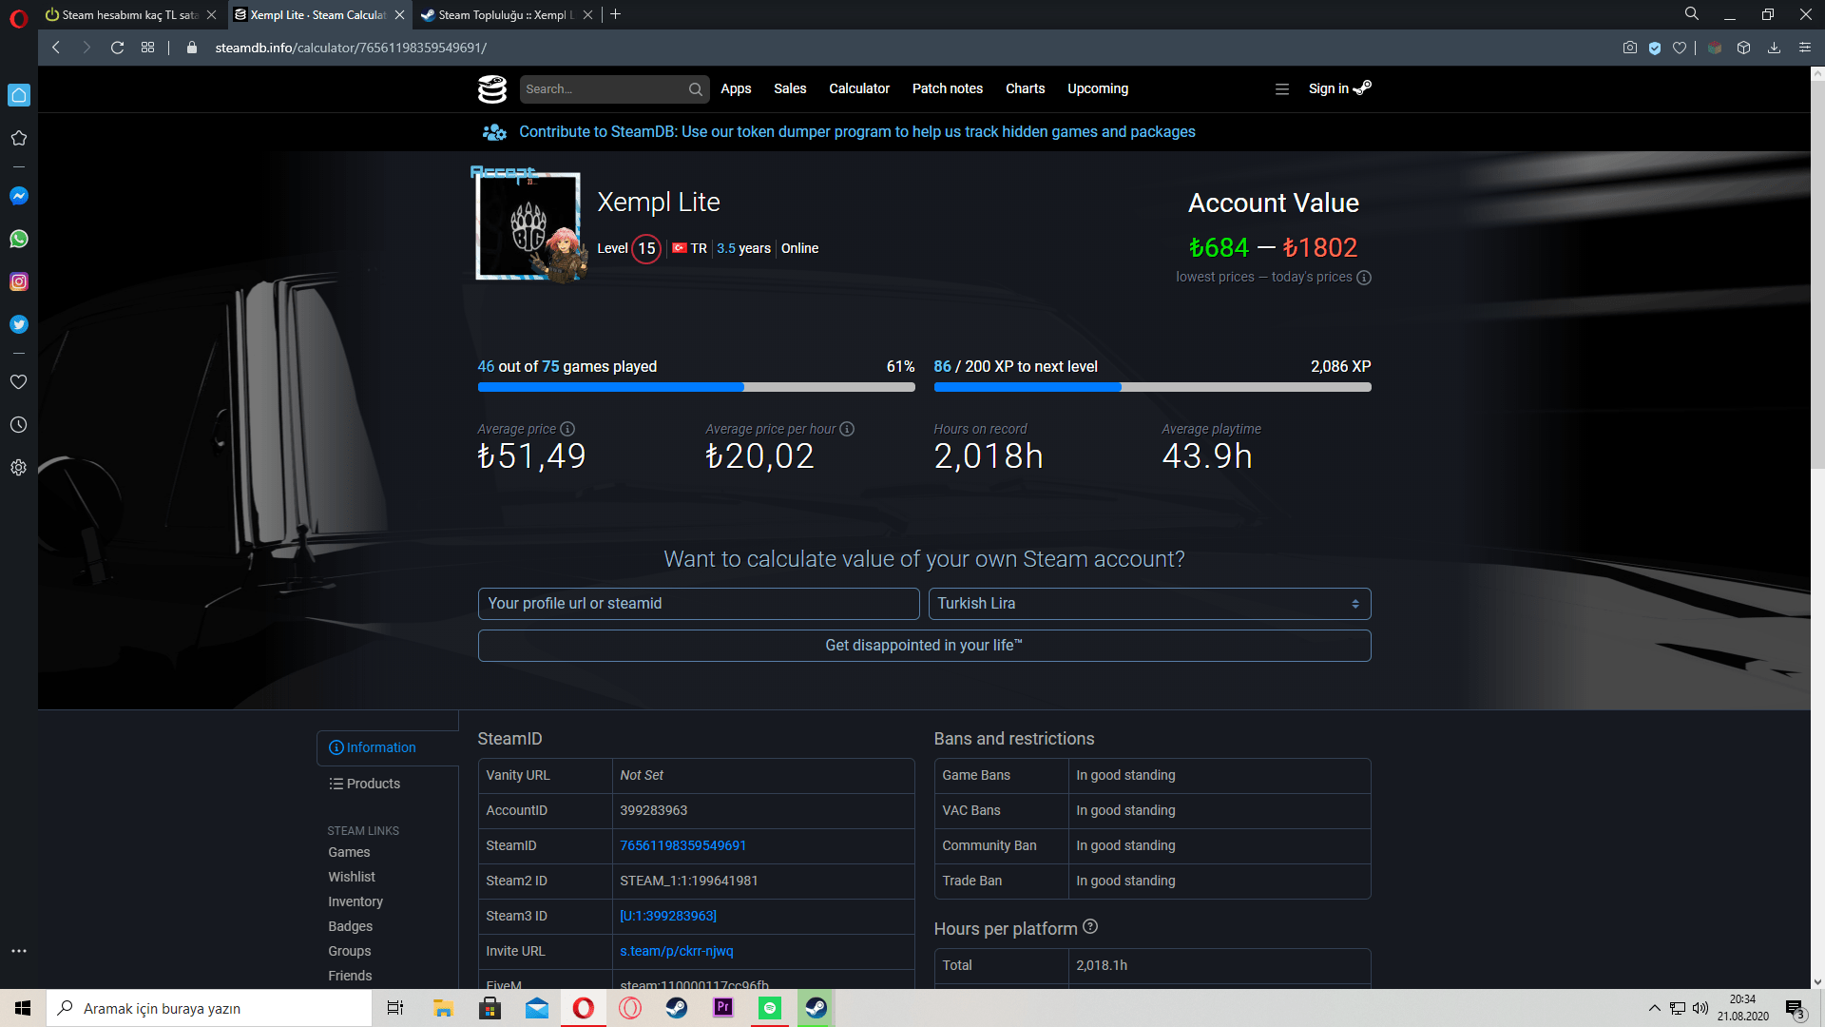This screenshot has height=1027, width=1825.
Task: Click the SteamDB logo icon
Action: [491, 88]
